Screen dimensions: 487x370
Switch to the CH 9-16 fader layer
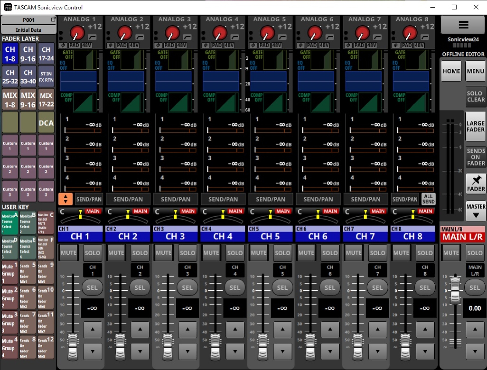point(28,54)
